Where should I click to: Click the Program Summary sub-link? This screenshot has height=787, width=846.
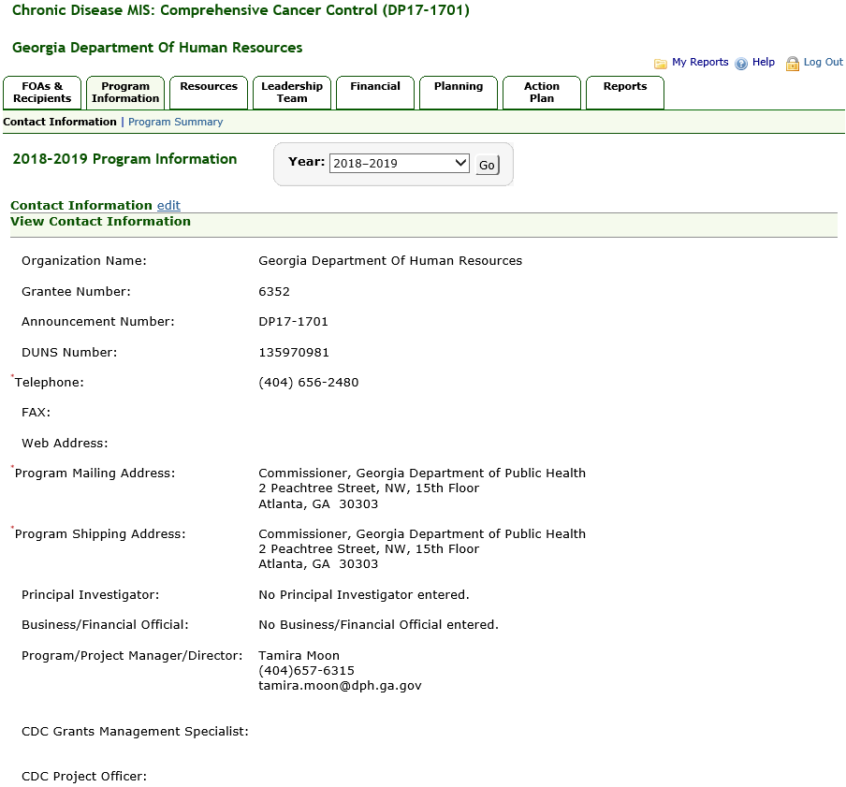point(175,122)
